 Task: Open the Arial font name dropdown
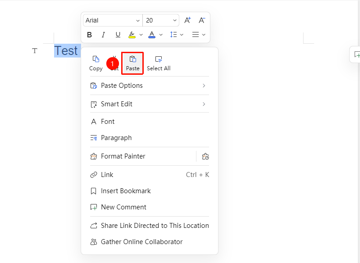point(113,20)
